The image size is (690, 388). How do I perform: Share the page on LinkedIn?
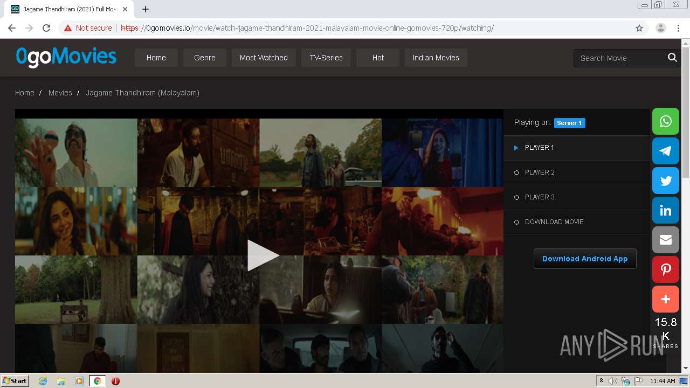click(x=666, y=210)
